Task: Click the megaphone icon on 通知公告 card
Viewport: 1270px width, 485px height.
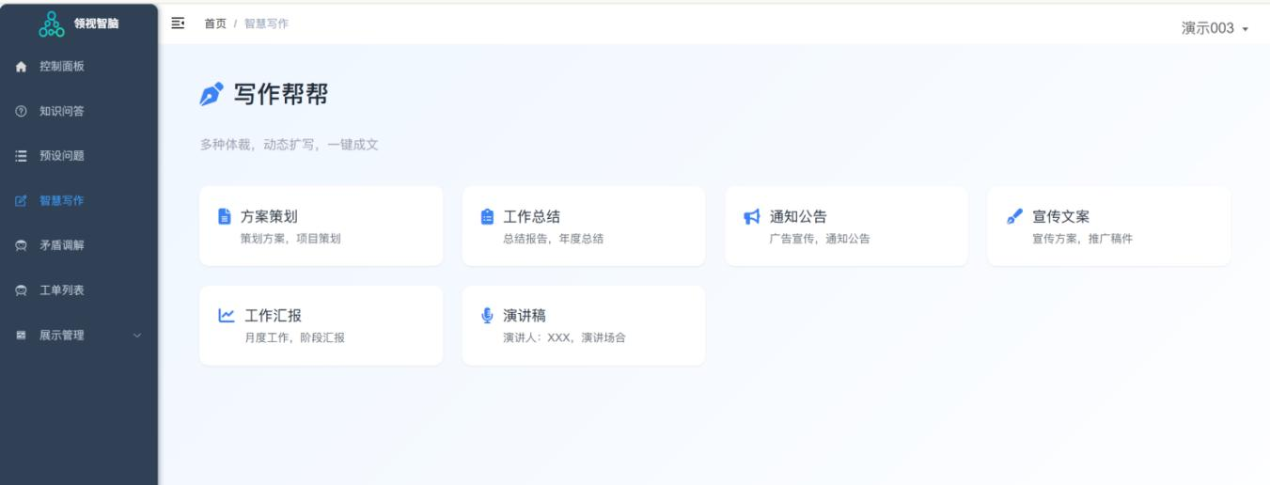Action: tap(751, 217)
